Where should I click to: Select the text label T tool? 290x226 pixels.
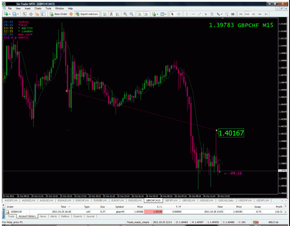click(212, 14)
